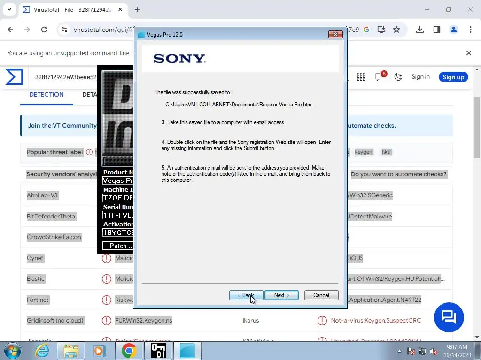This screenshot has width=481, height=360.
Task: Click the Fortinet vendor name
Action: [38, 300]
